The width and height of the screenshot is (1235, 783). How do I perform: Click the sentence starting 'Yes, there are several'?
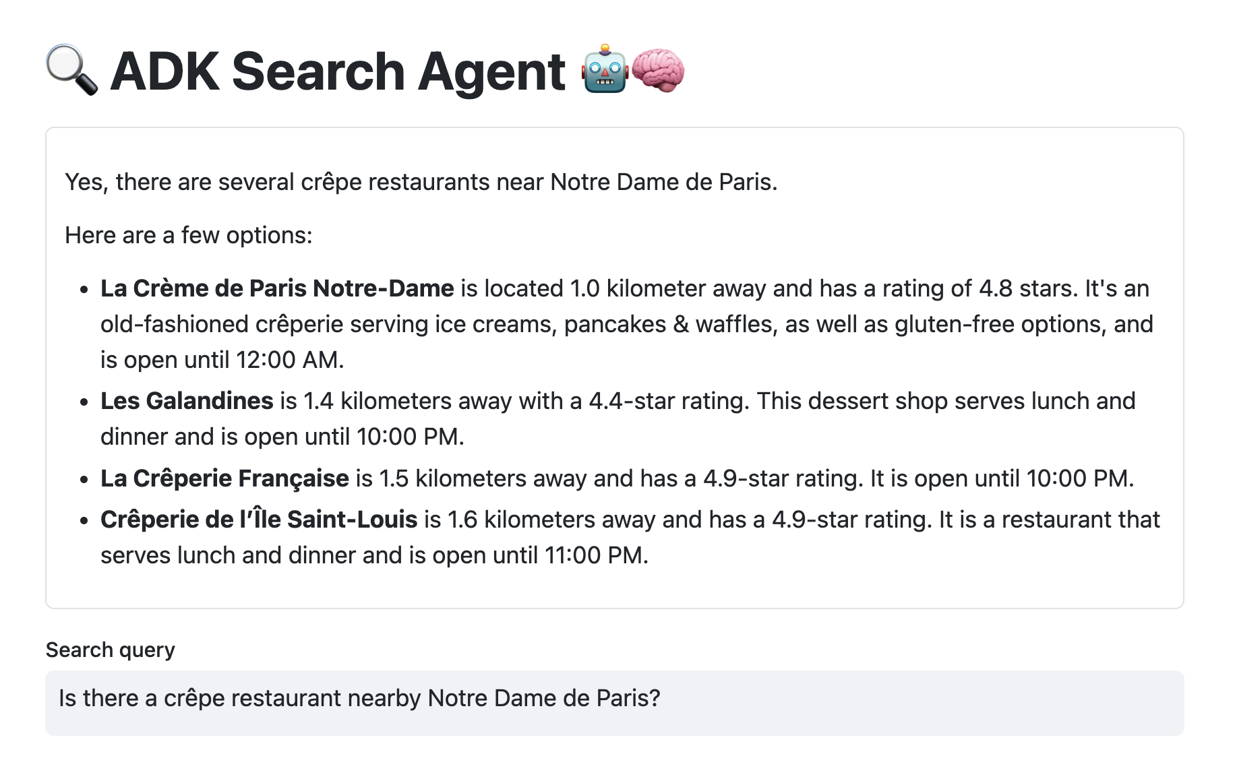point(421,182)
